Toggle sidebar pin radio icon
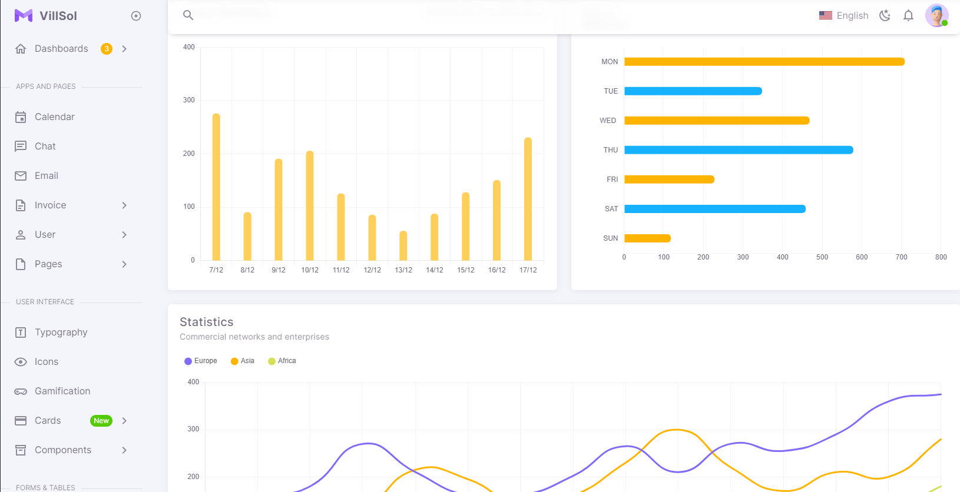Viewport: 960px width, 492px height. pos(136,16)
